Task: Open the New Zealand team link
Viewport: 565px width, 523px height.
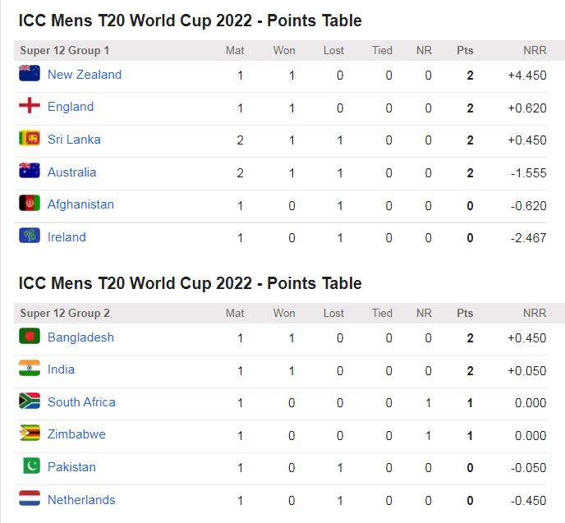Action: click(x=85, y=75)
